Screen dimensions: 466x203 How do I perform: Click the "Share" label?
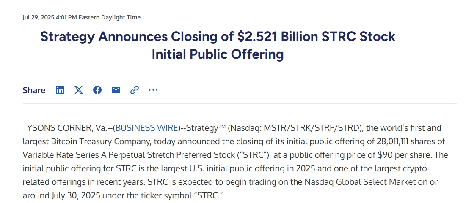coord(34,90)
